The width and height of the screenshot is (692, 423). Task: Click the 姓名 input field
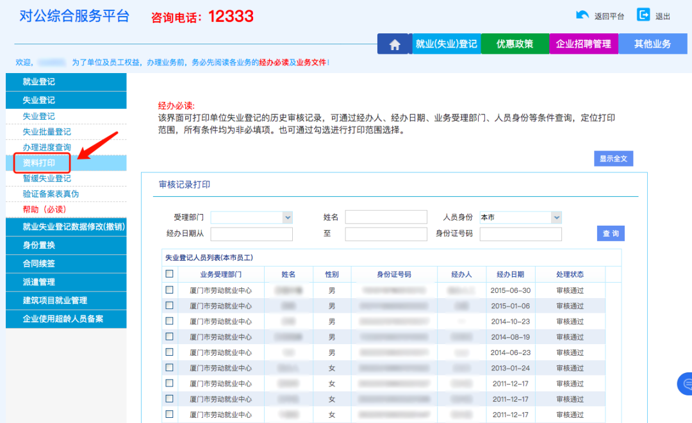[386, 217]
